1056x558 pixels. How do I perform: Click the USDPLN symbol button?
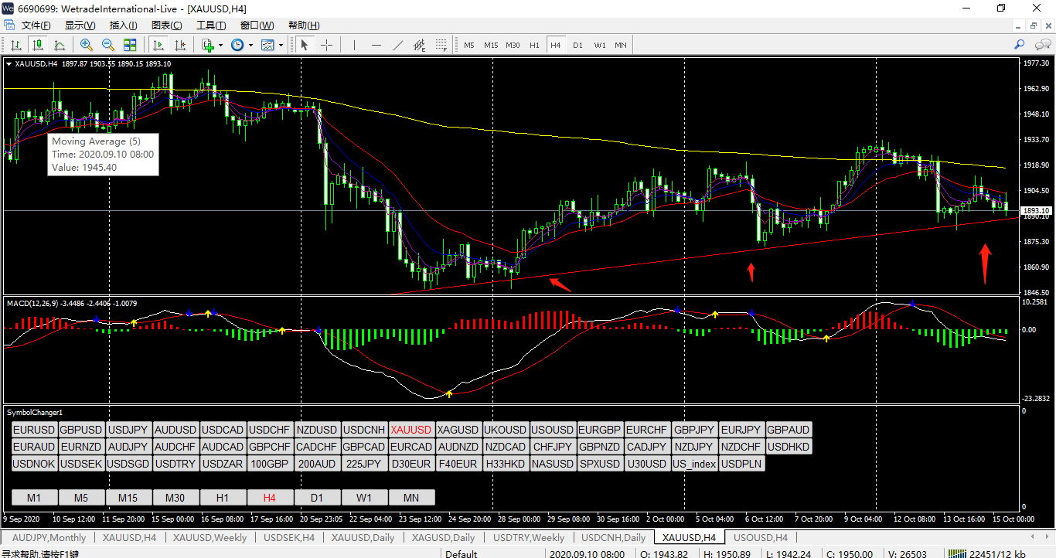(741, 464)
